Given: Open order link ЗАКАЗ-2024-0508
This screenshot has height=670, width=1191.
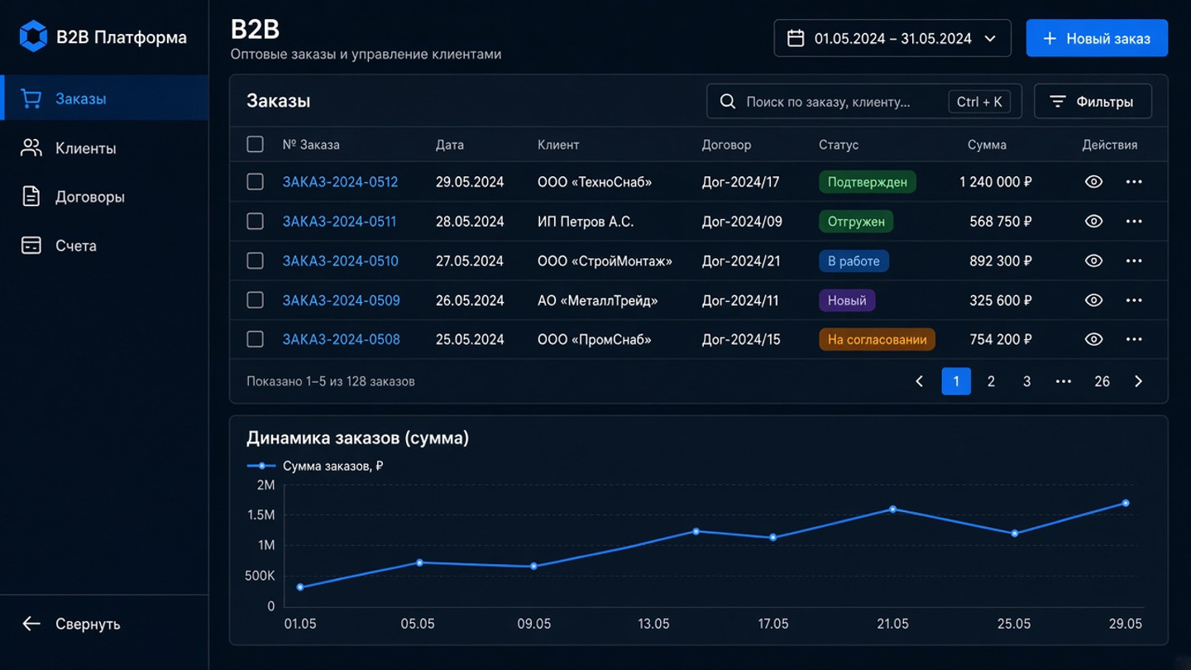Looking at the screenshot, I should coord(342,339).
